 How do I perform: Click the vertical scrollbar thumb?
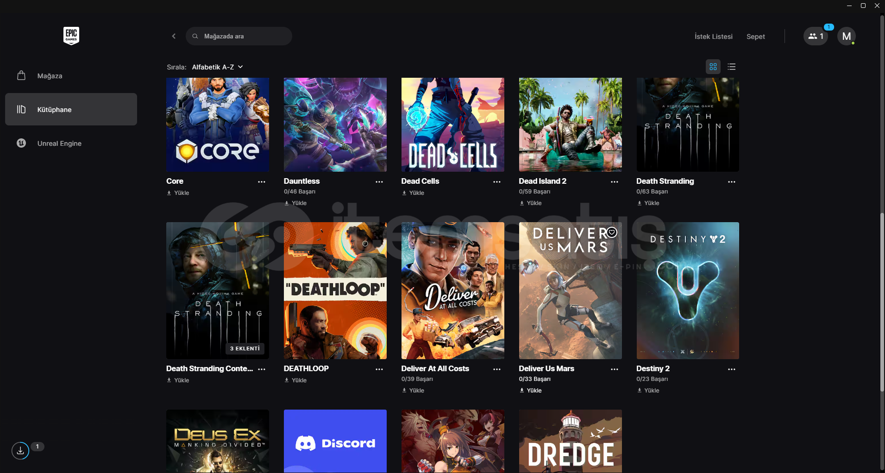click(x=882, y=303)
